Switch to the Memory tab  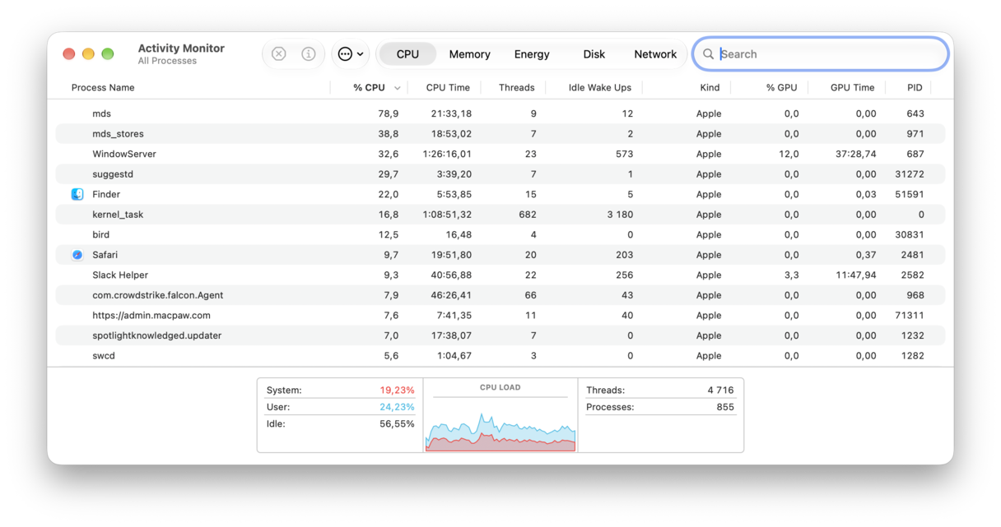(x=469, y=54)
